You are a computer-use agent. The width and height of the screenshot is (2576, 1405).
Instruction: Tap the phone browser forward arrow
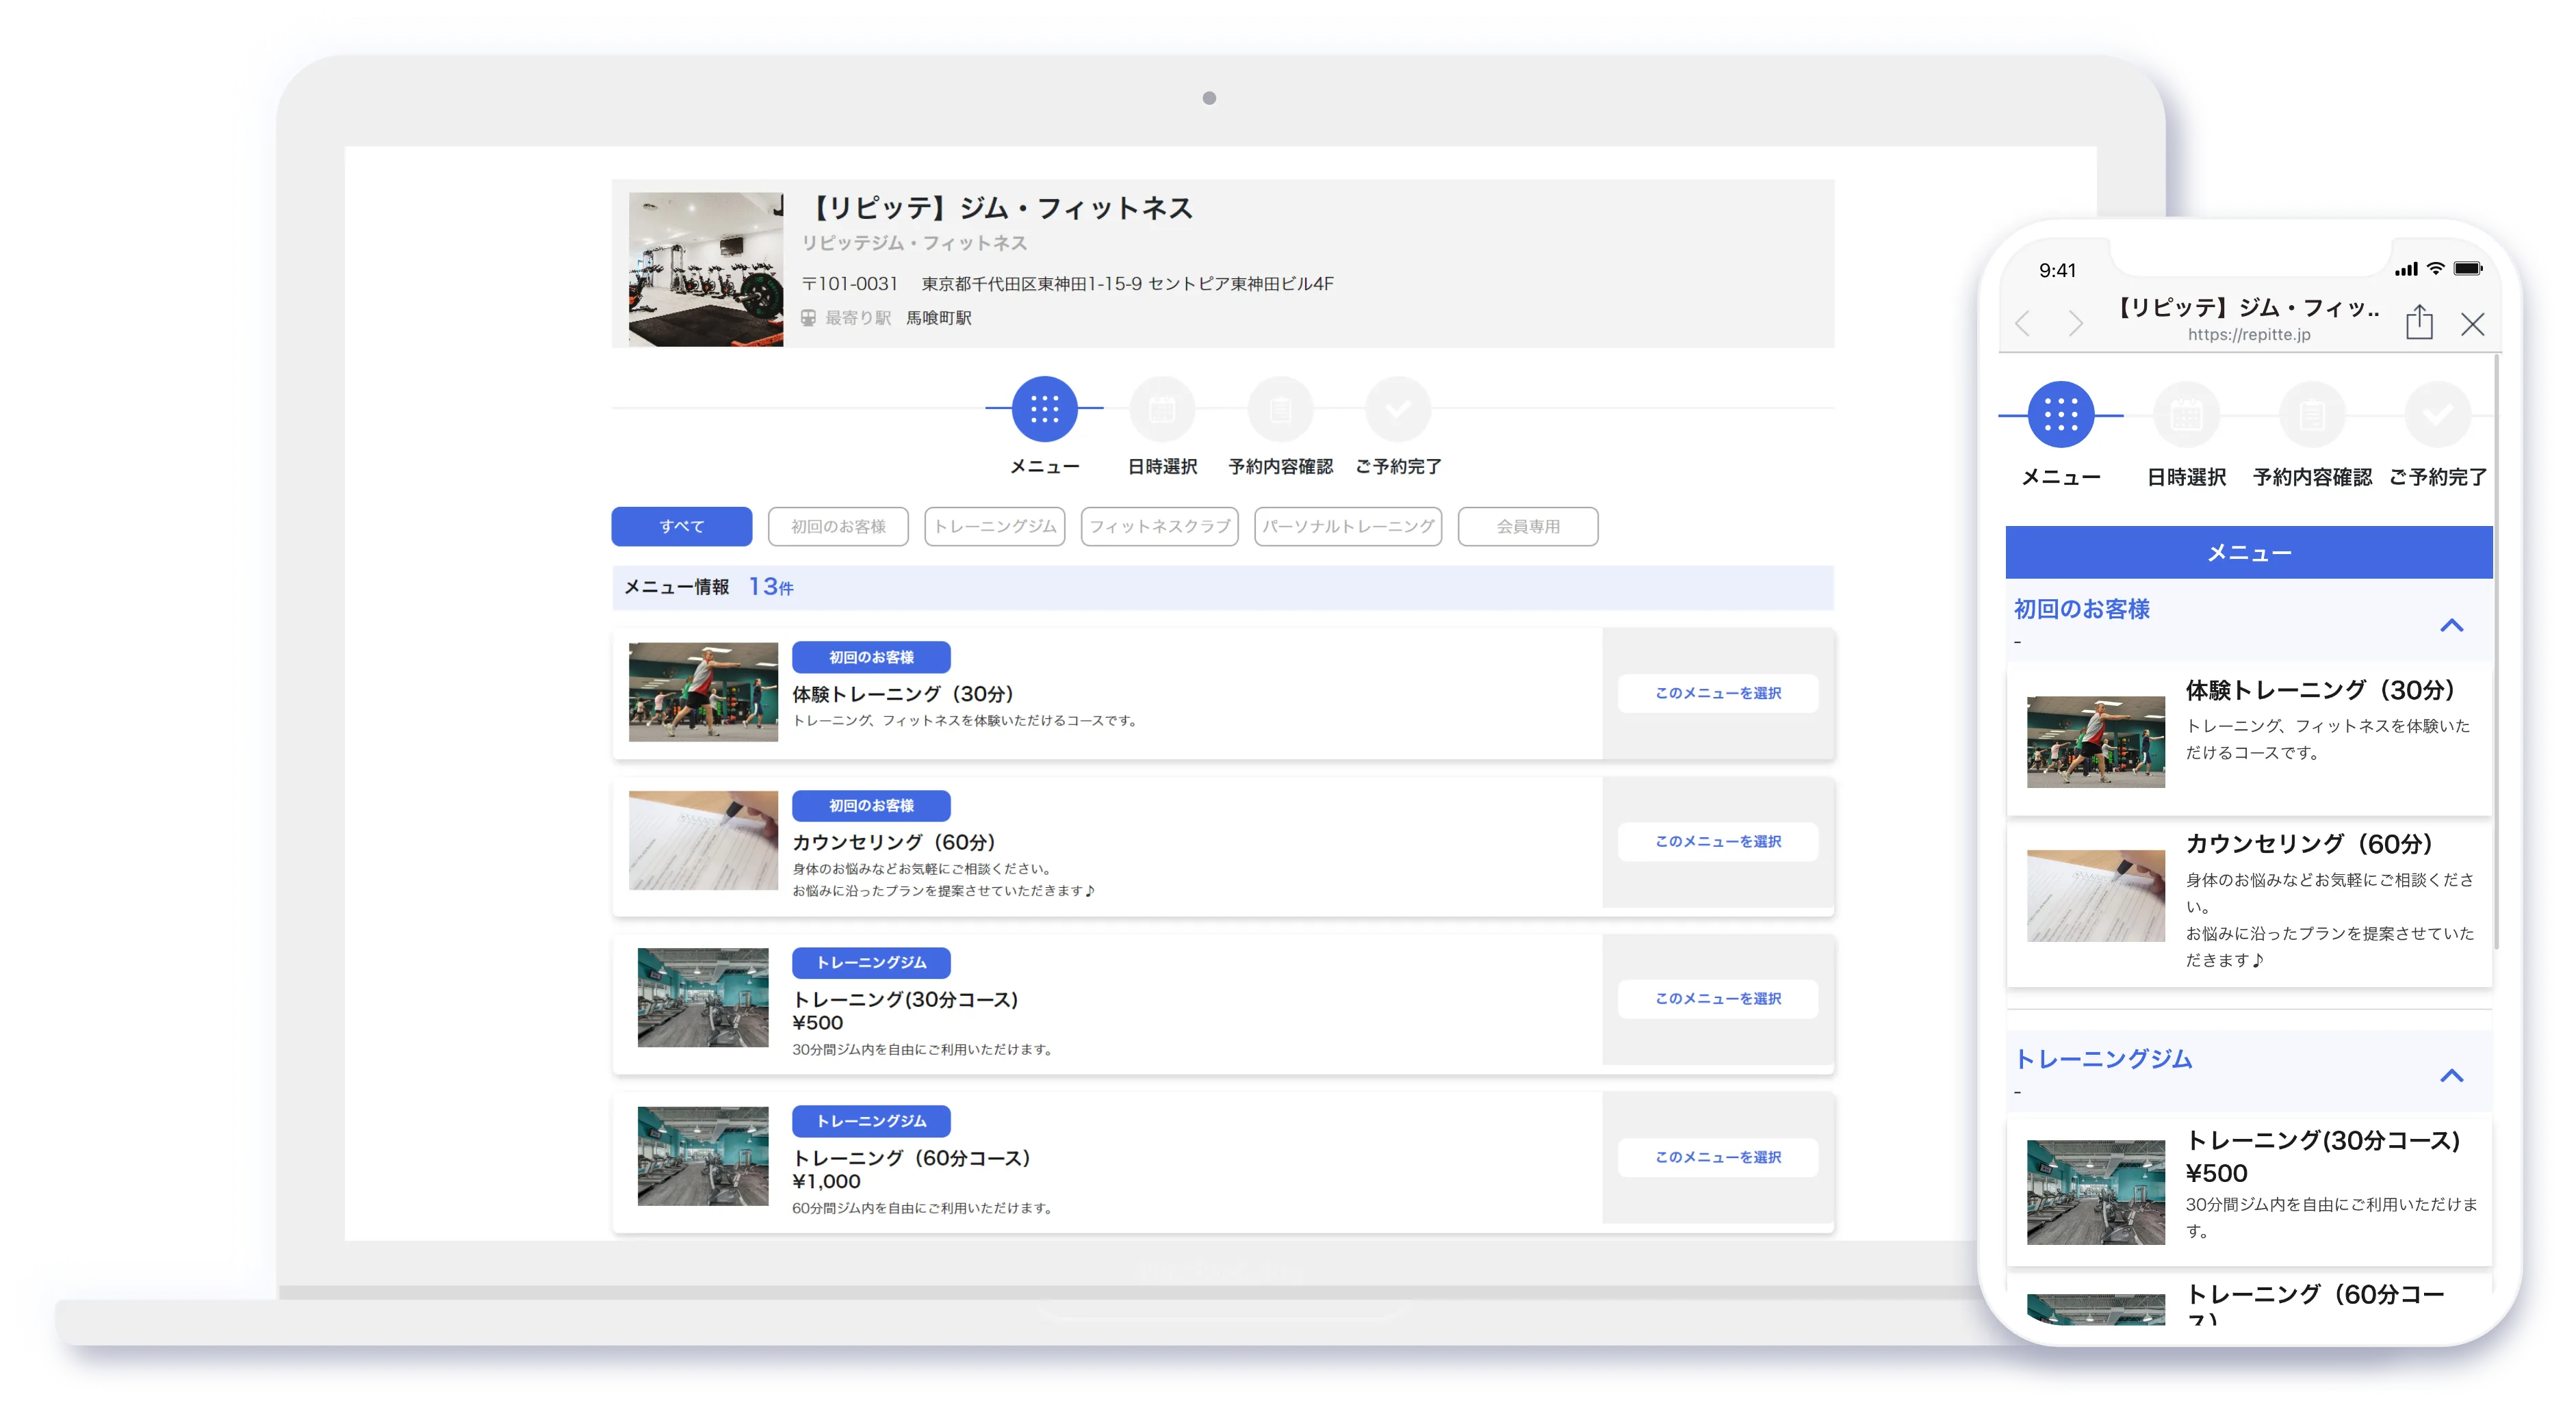click(2076, 324)
